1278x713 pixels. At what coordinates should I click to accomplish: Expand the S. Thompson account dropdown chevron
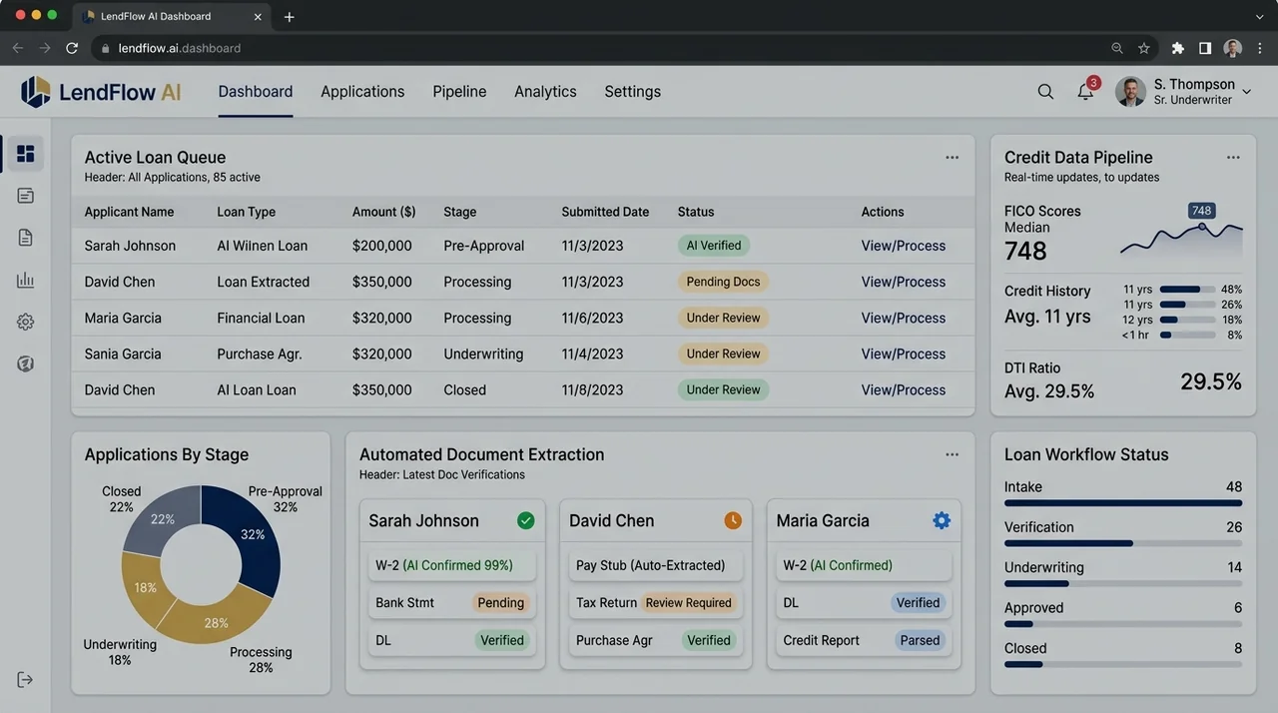tap(1246, 92)
